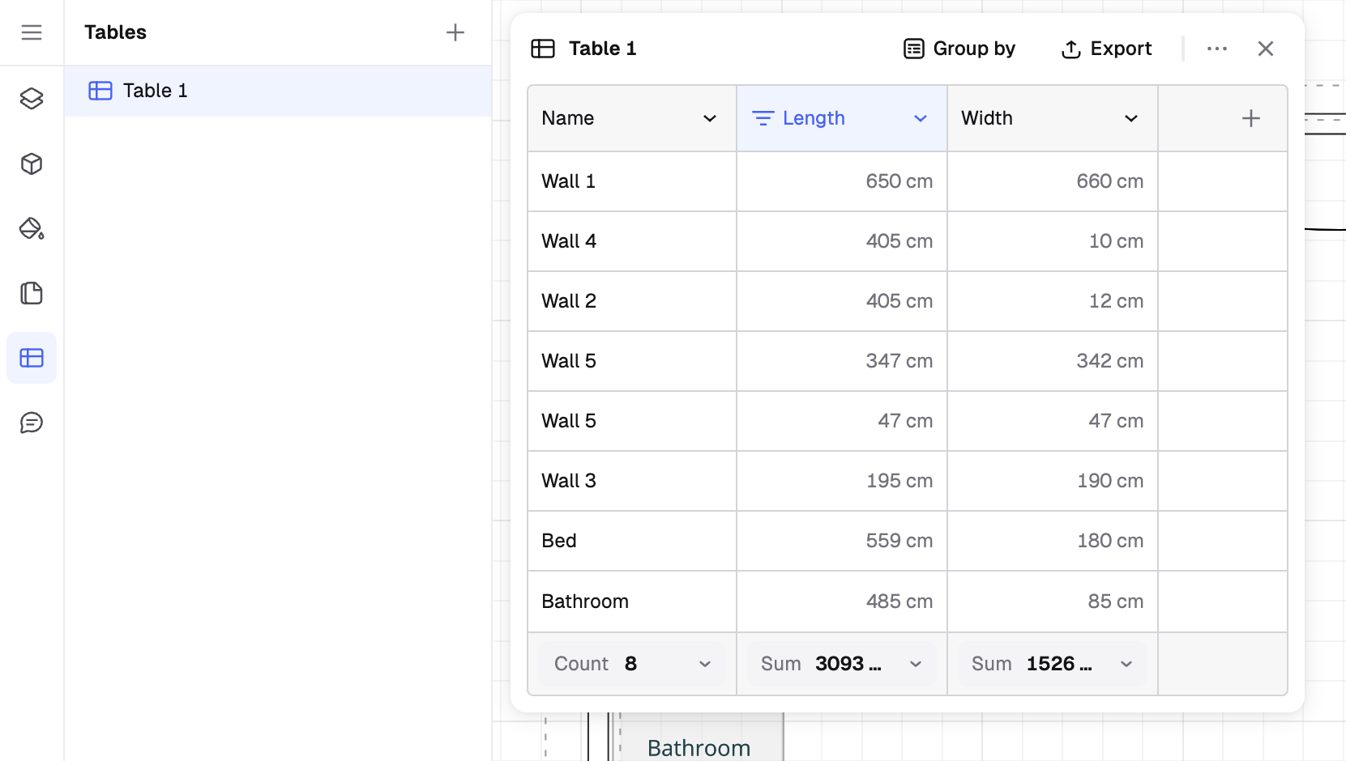Screen dimensions: 1346x761
Task: Close the Table 1 panel
Action: tap(1265, 49)
